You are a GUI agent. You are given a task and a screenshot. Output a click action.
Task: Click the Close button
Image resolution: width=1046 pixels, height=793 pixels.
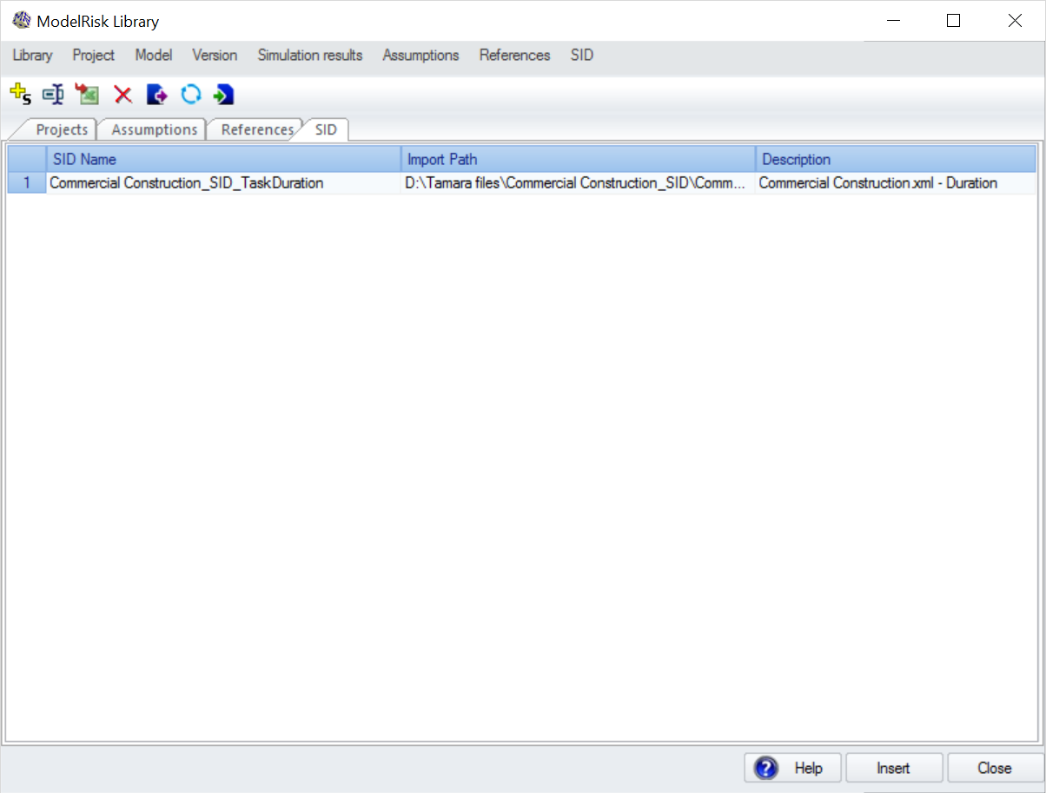(x=994, y=768)
